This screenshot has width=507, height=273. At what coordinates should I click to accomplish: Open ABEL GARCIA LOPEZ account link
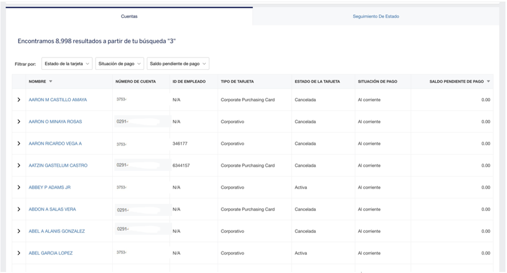51,253
